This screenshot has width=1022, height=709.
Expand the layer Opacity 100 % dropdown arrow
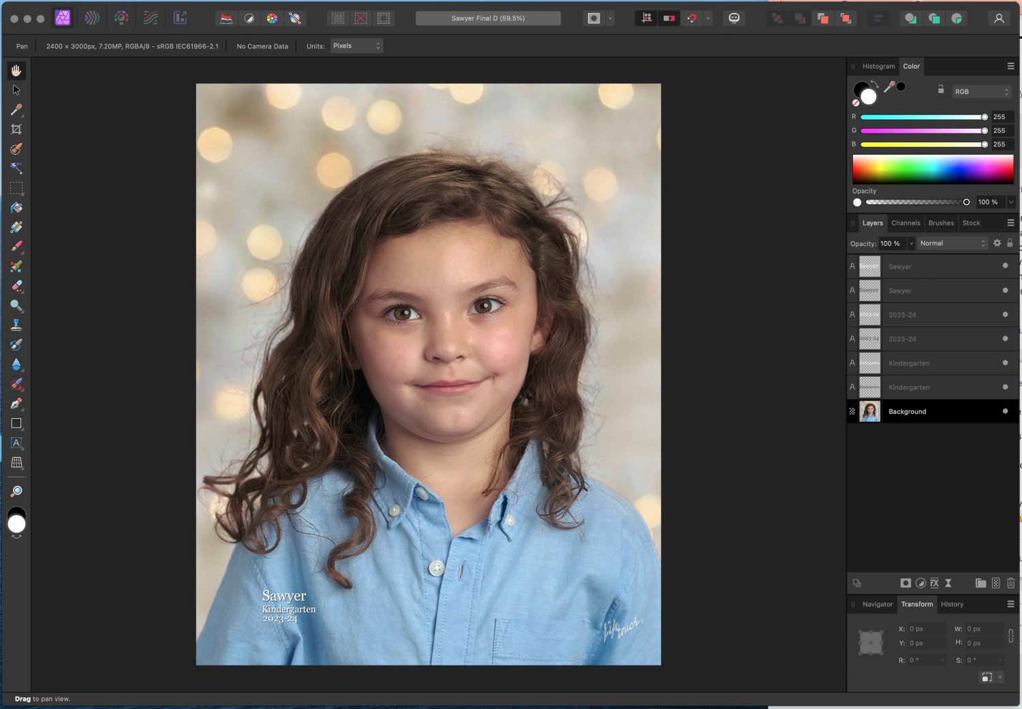[x=911, y=243]
